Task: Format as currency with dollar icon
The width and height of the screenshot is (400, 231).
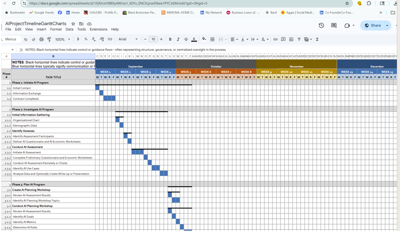Action: click(x=78, y=39)
